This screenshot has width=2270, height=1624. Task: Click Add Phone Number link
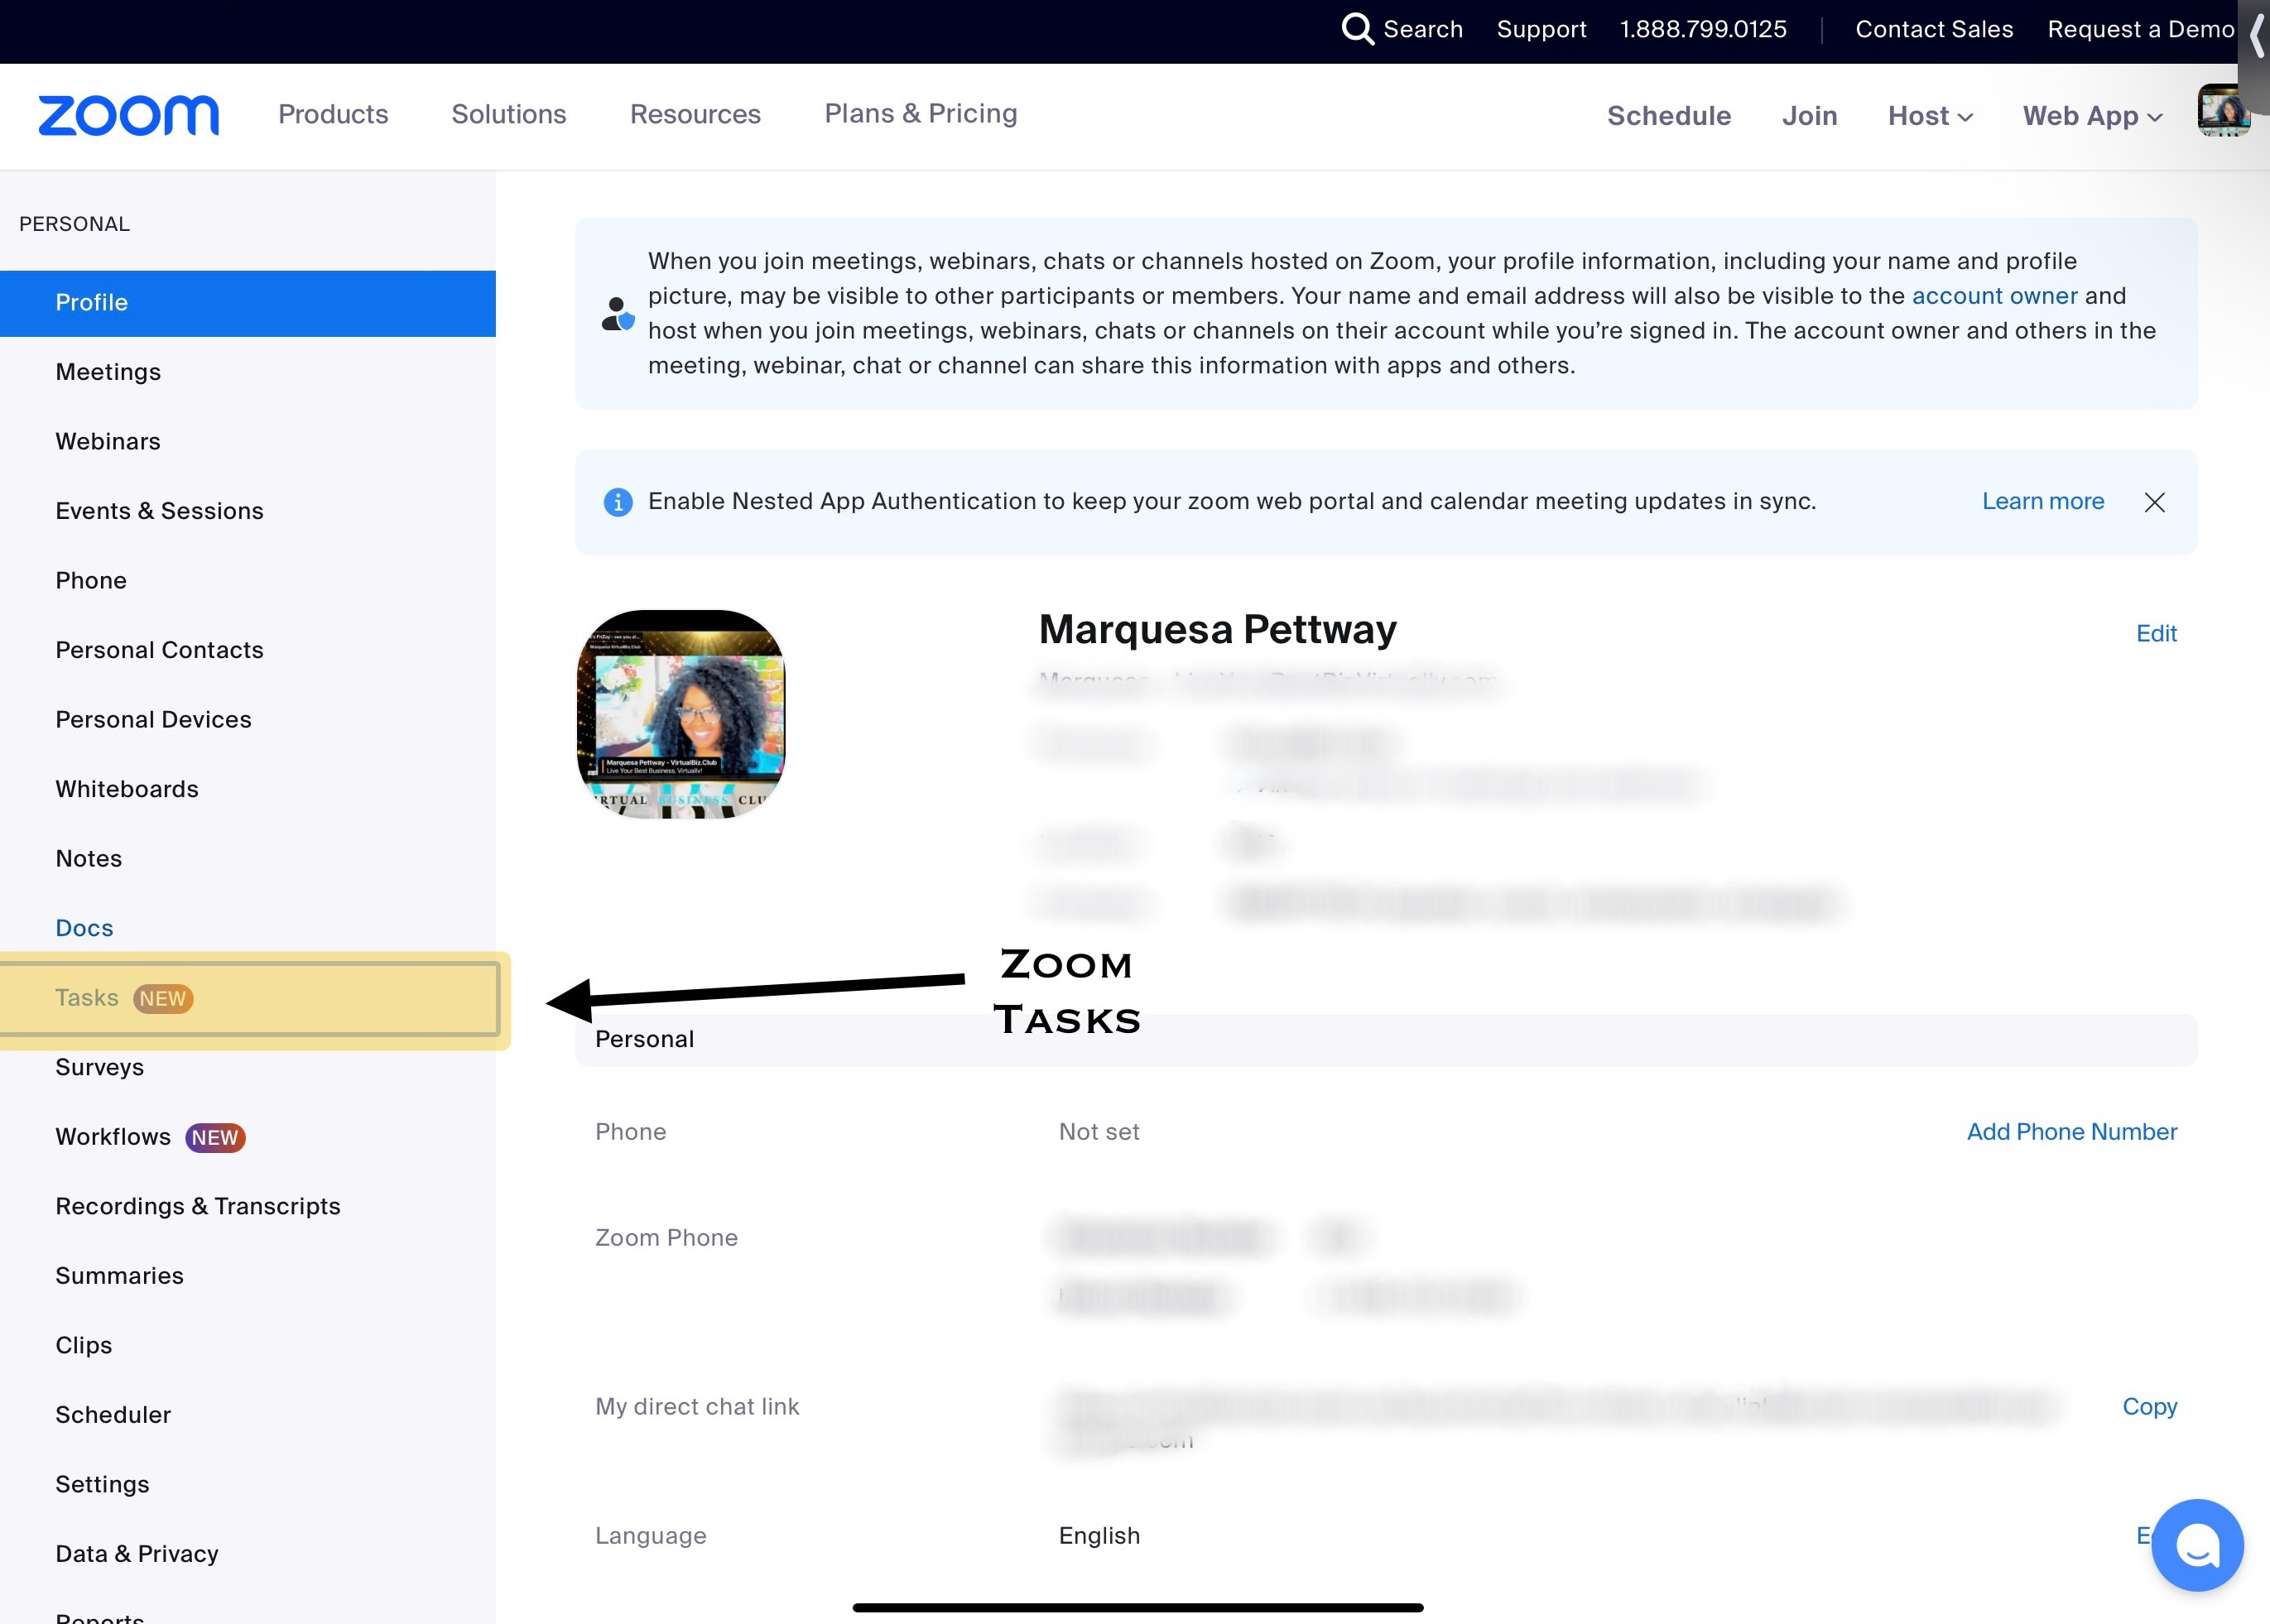coord(2071,1131)
